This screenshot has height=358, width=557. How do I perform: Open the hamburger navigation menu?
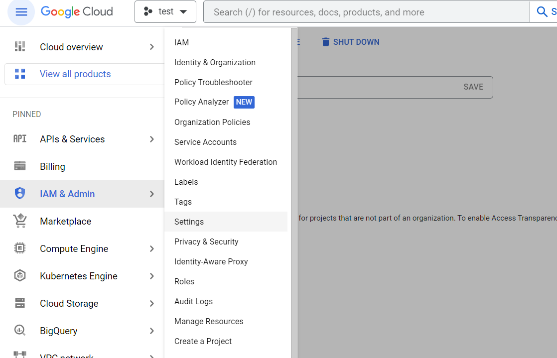coord(21,12)
